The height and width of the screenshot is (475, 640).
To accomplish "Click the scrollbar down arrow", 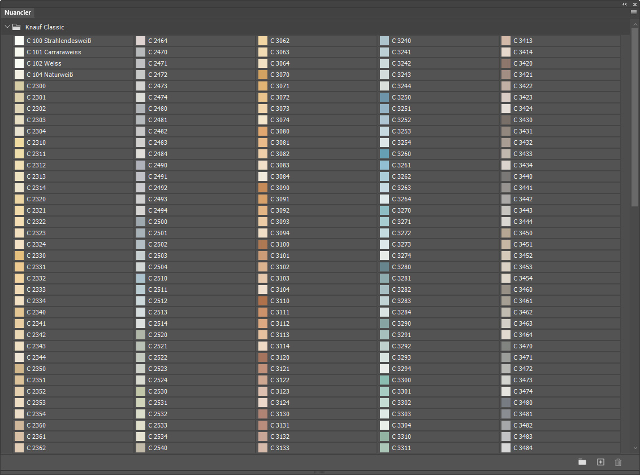I will [635, 448].
